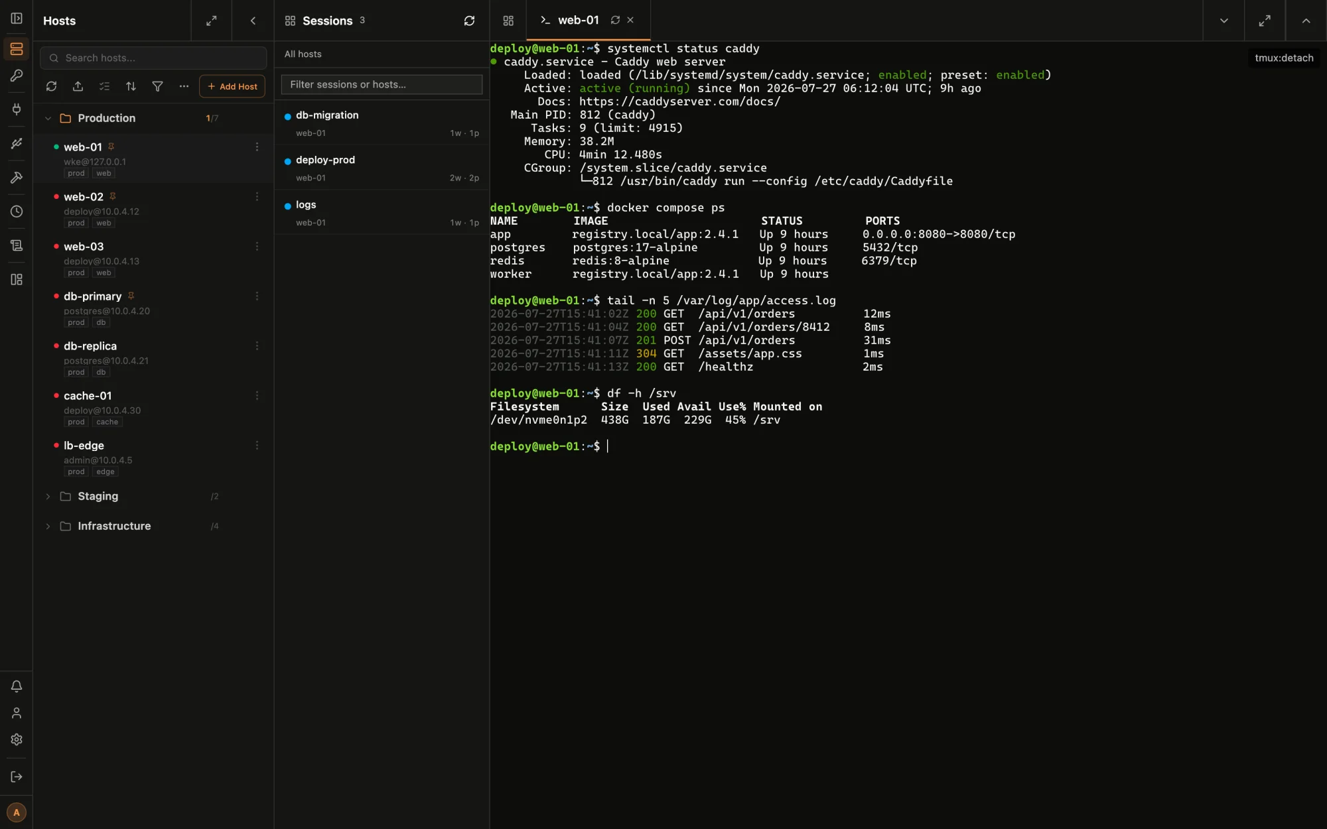Reconnect the web-01 tab session
The width and height of the screenshot is (1327, 829).
click(x=615, y=20)
